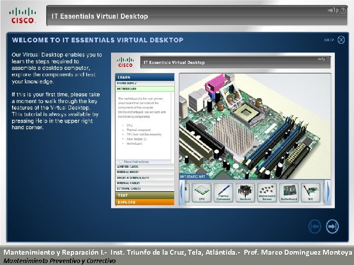Click the Help question mark icon in top header
This screenshot has height=265, width=354.
click(343, 11)
